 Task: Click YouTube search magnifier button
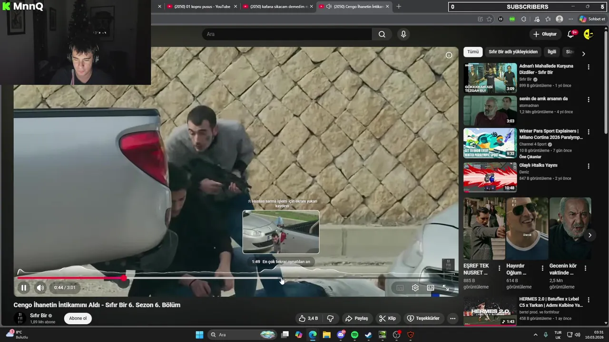[x=382, y=34]
